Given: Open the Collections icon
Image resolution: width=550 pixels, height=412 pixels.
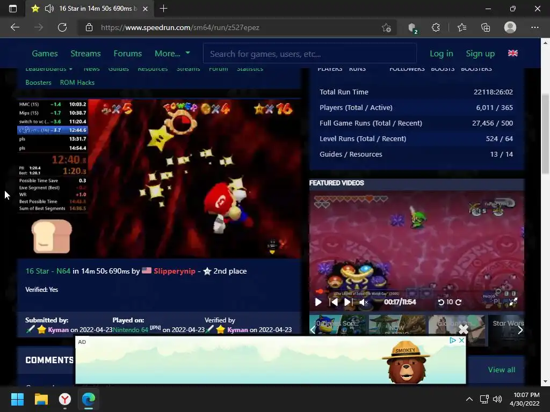Looking at the screenshot, I should [486, 27].
